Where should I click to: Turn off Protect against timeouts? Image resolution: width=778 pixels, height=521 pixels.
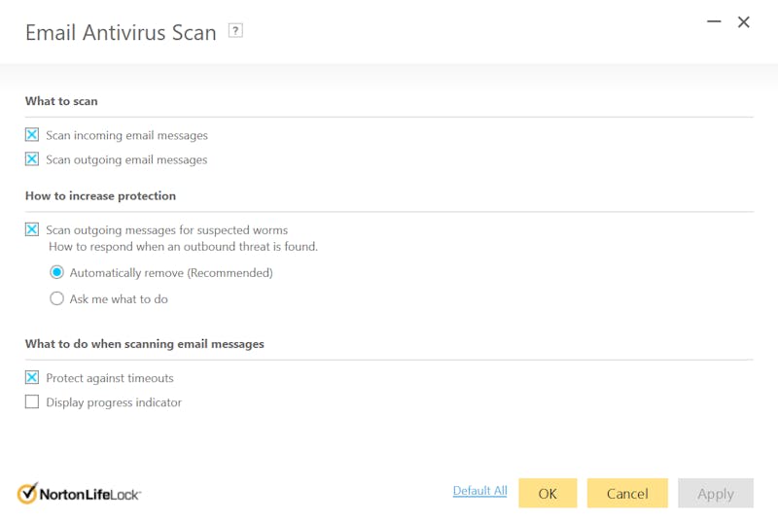32,378
